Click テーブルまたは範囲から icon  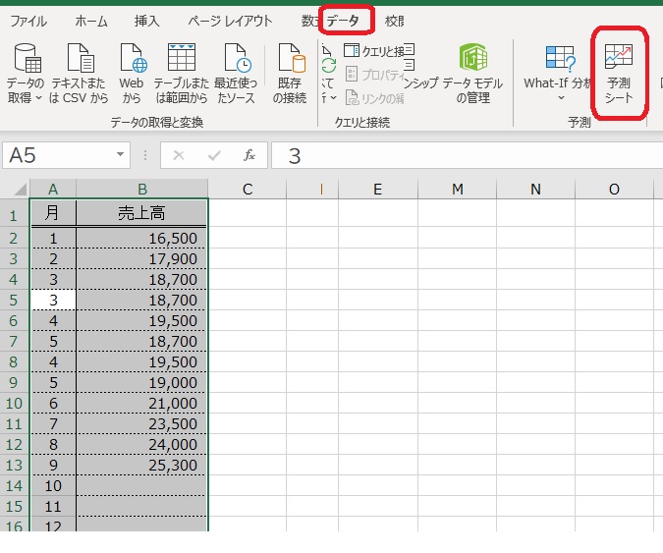coord(182,74)
